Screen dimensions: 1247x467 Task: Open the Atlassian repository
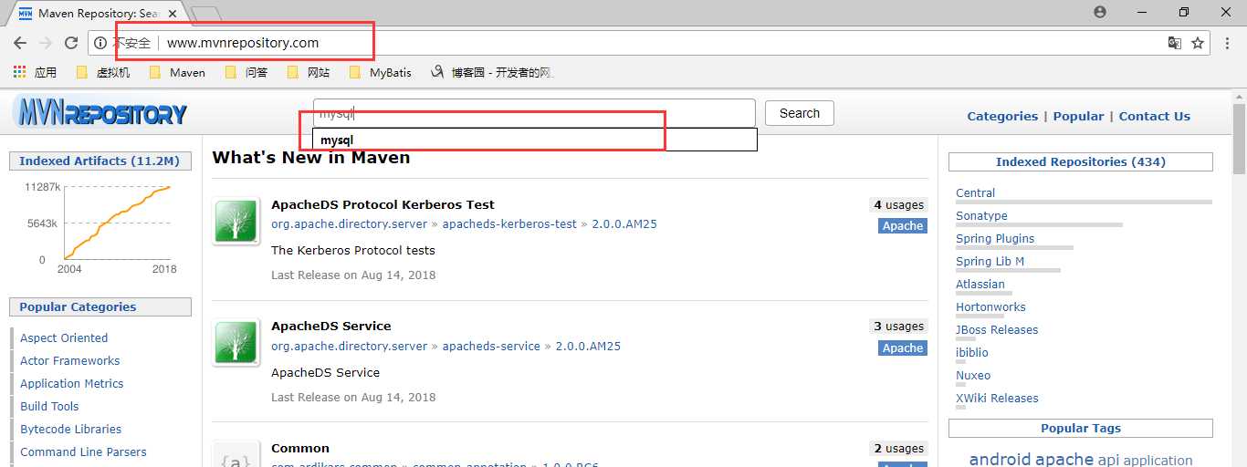click(980, 284)
